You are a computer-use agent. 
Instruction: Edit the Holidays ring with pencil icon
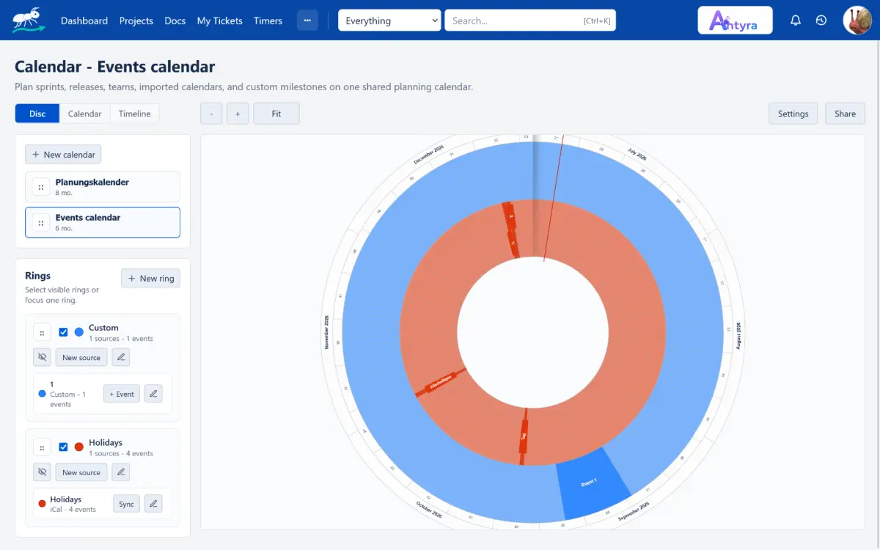click(x=121, y=472)
